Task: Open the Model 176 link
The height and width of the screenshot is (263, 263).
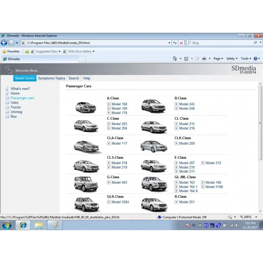Action: click(x=119, y=113)
